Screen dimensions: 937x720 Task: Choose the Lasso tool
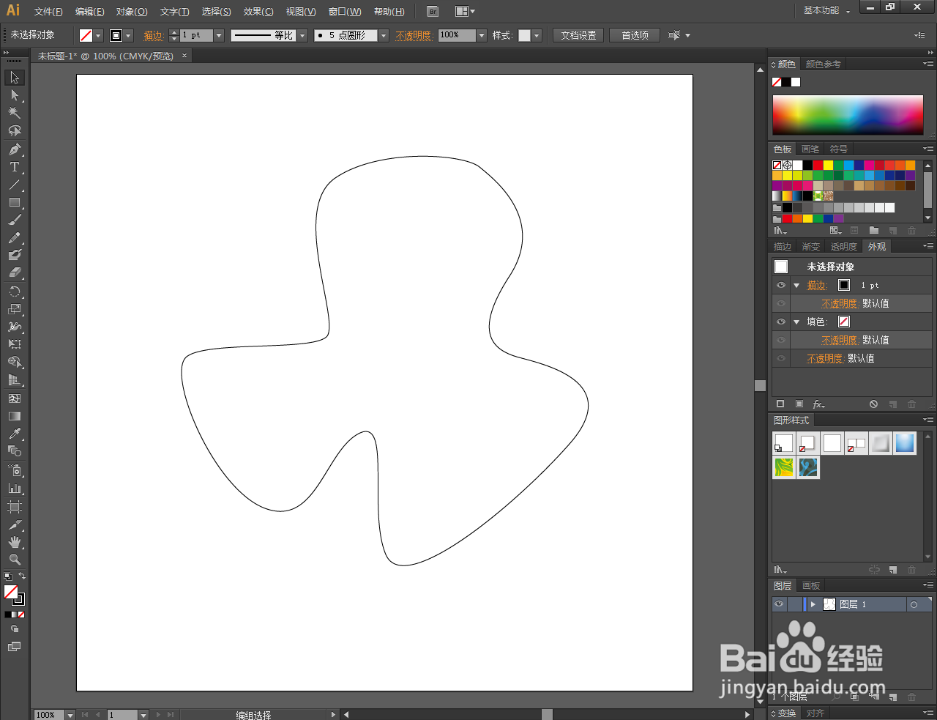[14, 130]
